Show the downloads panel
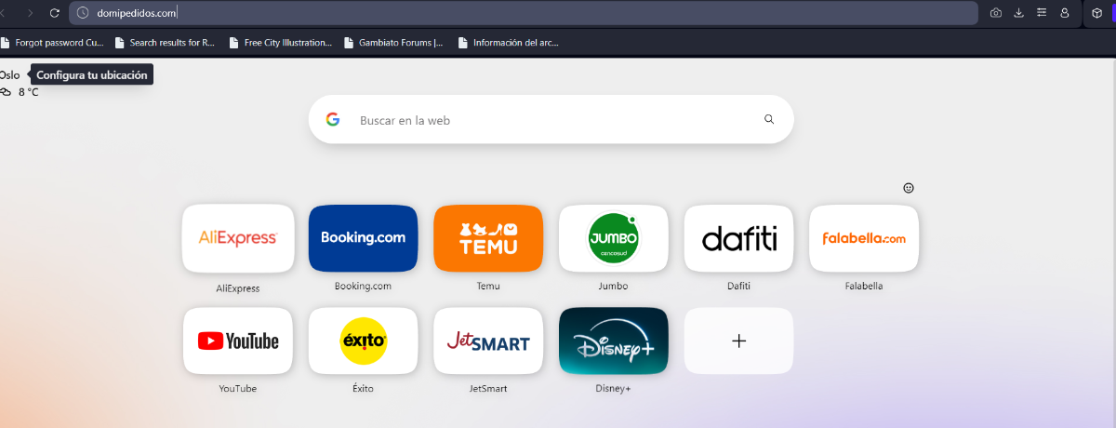This screenshot has width=1116, height=428. point(1018,13)
